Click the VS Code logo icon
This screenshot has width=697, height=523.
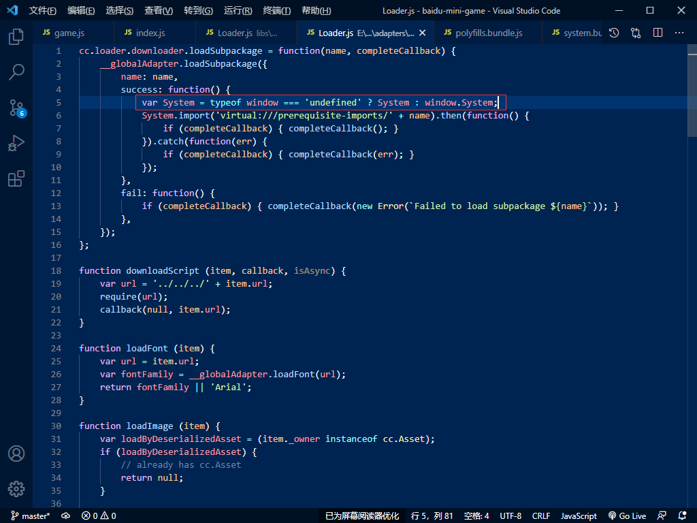click(x=12, y=10)
